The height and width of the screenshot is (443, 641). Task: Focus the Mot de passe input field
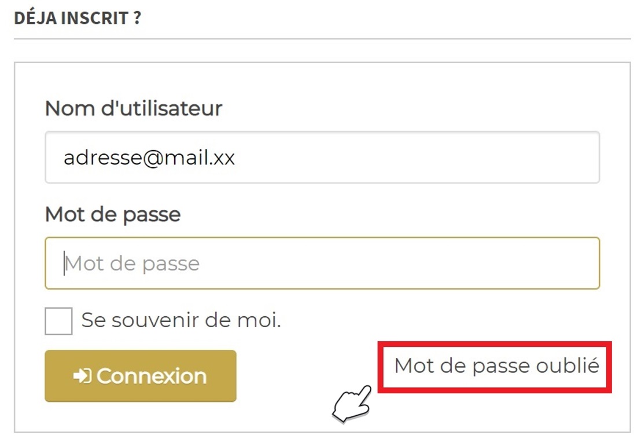click(x=322, y=263)
